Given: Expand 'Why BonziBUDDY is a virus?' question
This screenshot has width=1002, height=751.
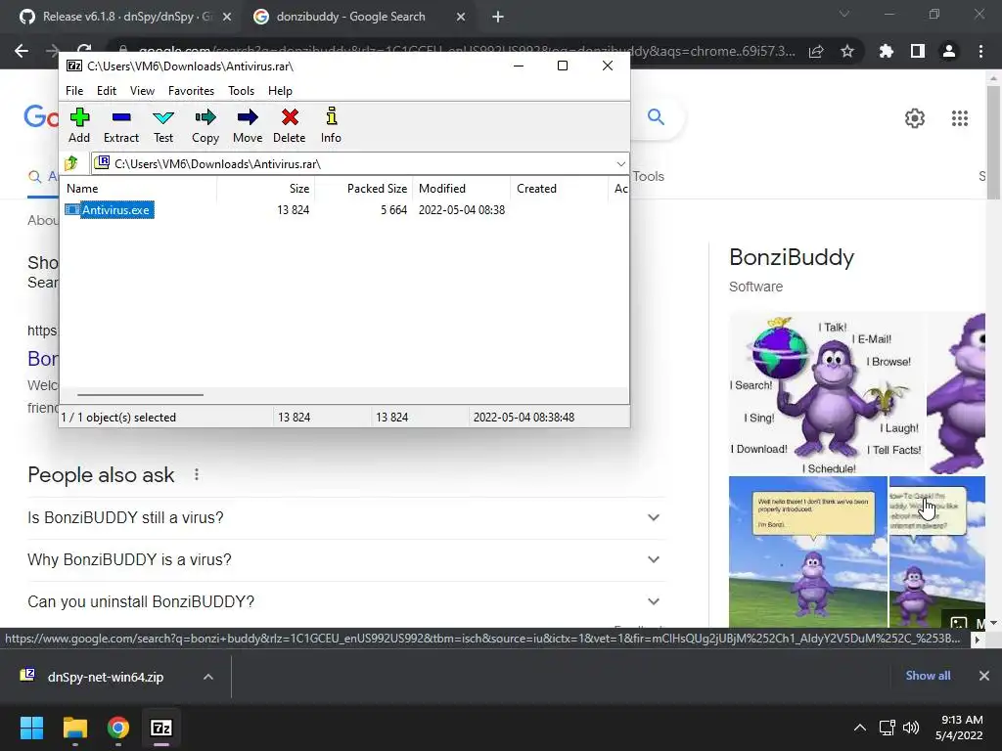Looking at the screenshot, I should [346, 560].
